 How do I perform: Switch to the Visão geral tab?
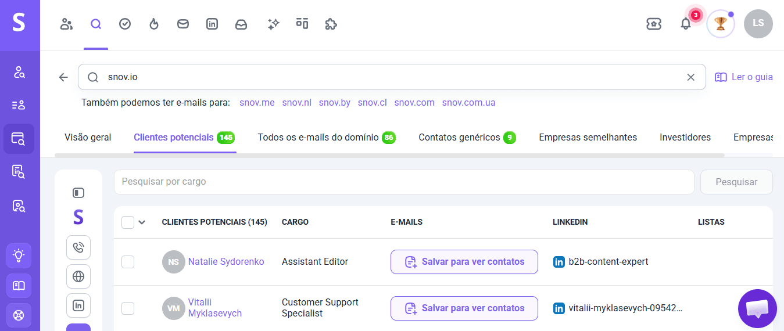tap(88, 138)
